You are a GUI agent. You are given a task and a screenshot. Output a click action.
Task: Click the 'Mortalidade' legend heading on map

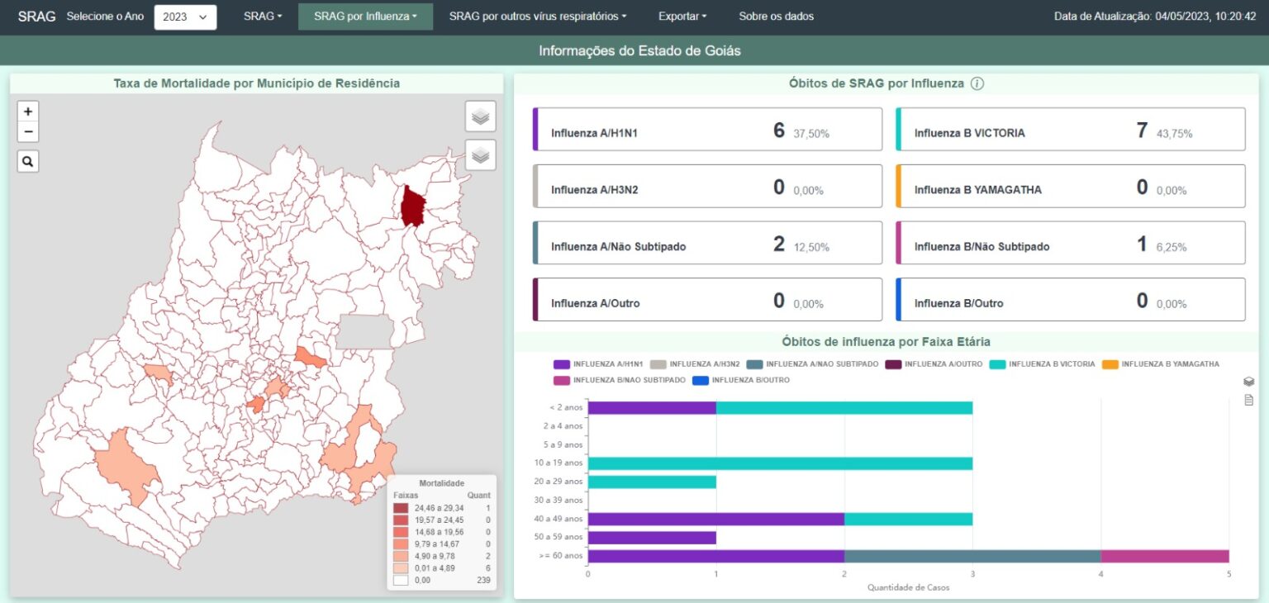tap(441, 483)
